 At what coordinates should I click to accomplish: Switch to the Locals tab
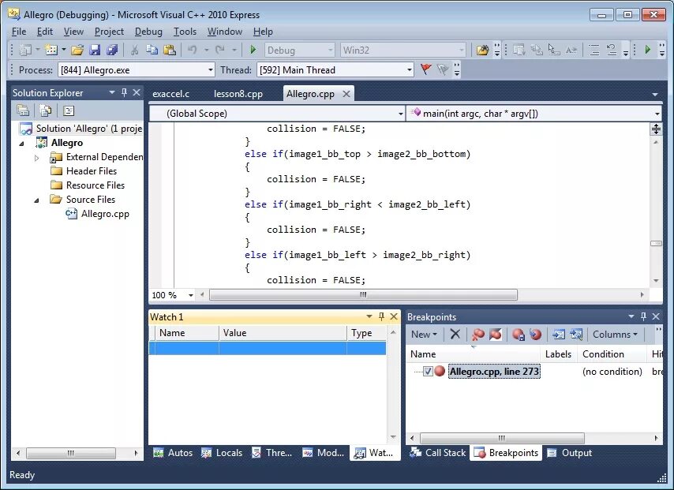(223, 453)
